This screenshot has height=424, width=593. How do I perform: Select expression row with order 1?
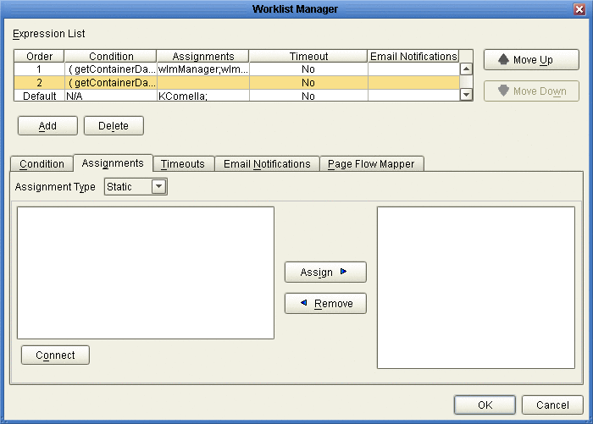pos(236,69)
